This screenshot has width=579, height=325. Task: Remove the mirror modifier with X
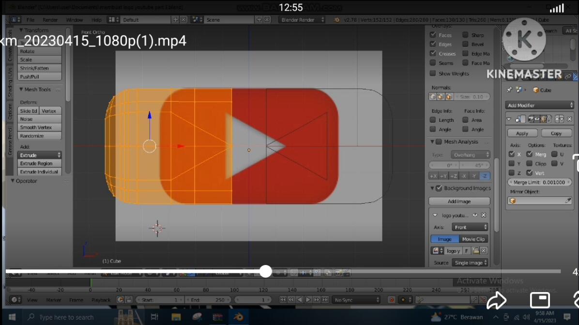click(569, 119)
